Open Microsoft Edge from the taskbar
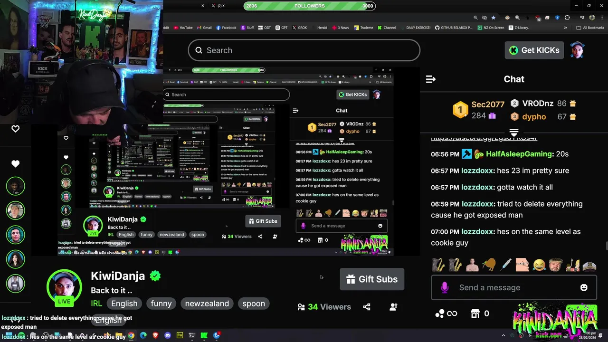 tap(143, 335)
